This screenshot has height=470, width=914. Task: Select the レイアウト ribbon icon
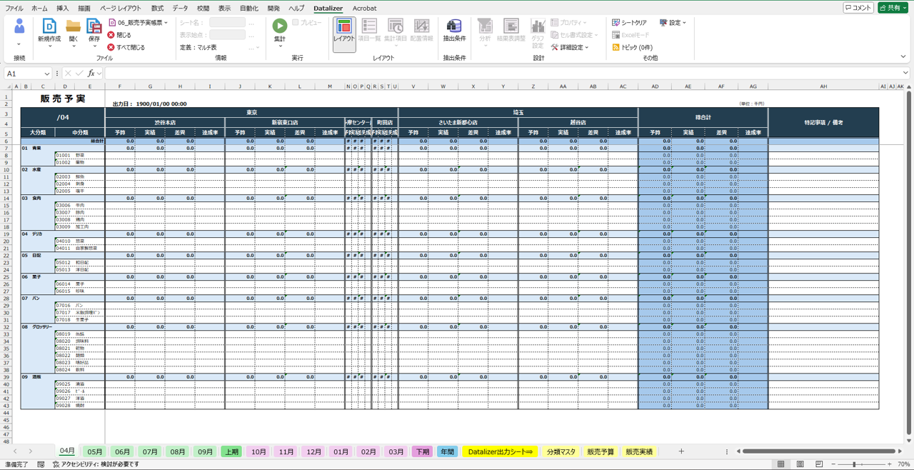click(x=344, y=26)
